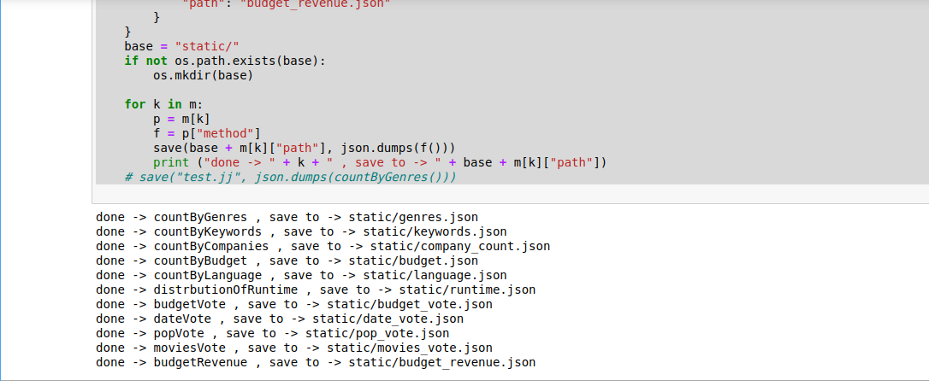Click the 'for k in m:' line
The image size is (929, 386).
[163, 104]
